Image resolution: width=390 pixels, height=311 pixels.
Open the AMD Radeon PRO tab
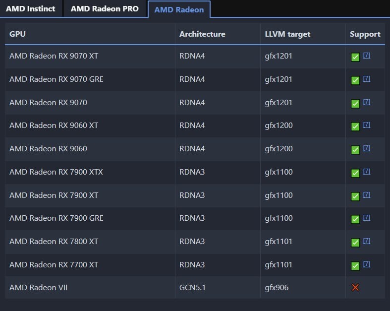(105, 9)
